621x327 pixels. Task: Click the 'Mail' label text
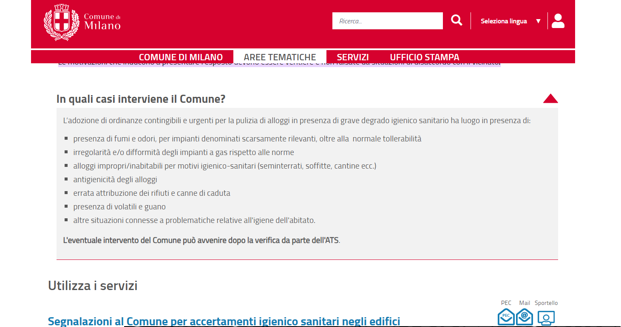tap(525, 303)
